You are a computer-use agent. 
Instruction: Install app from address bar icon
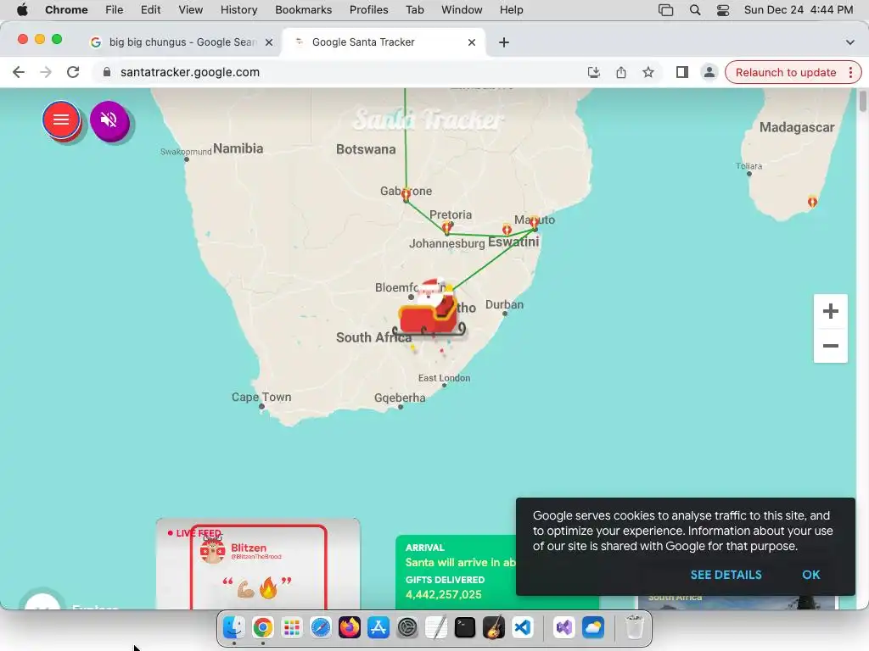593,73
